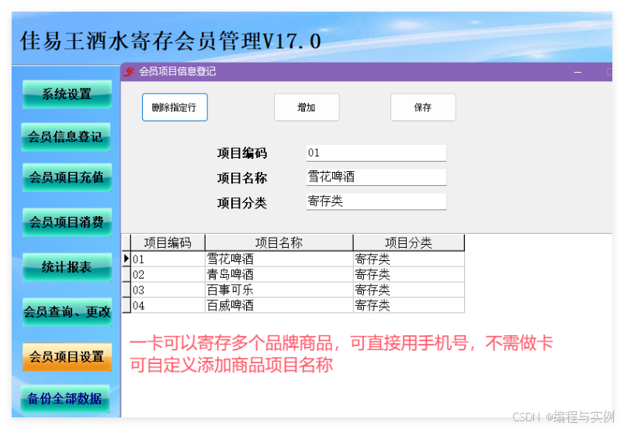Click the 项目分类 input field
624x429 pixels.
tap(376, 201)
